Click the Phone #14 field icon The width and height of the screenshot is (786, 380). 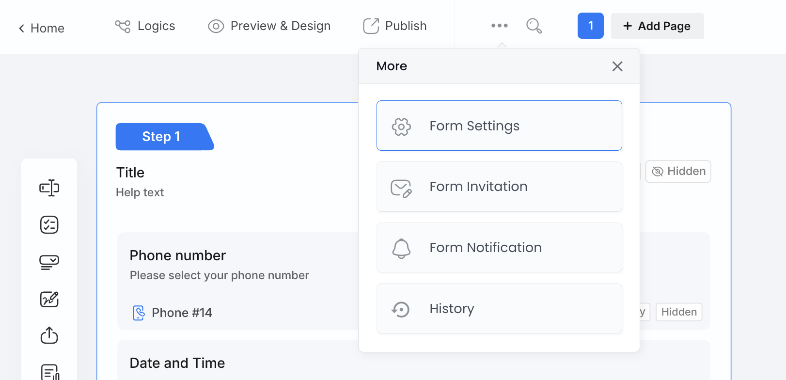pos(139,313)
